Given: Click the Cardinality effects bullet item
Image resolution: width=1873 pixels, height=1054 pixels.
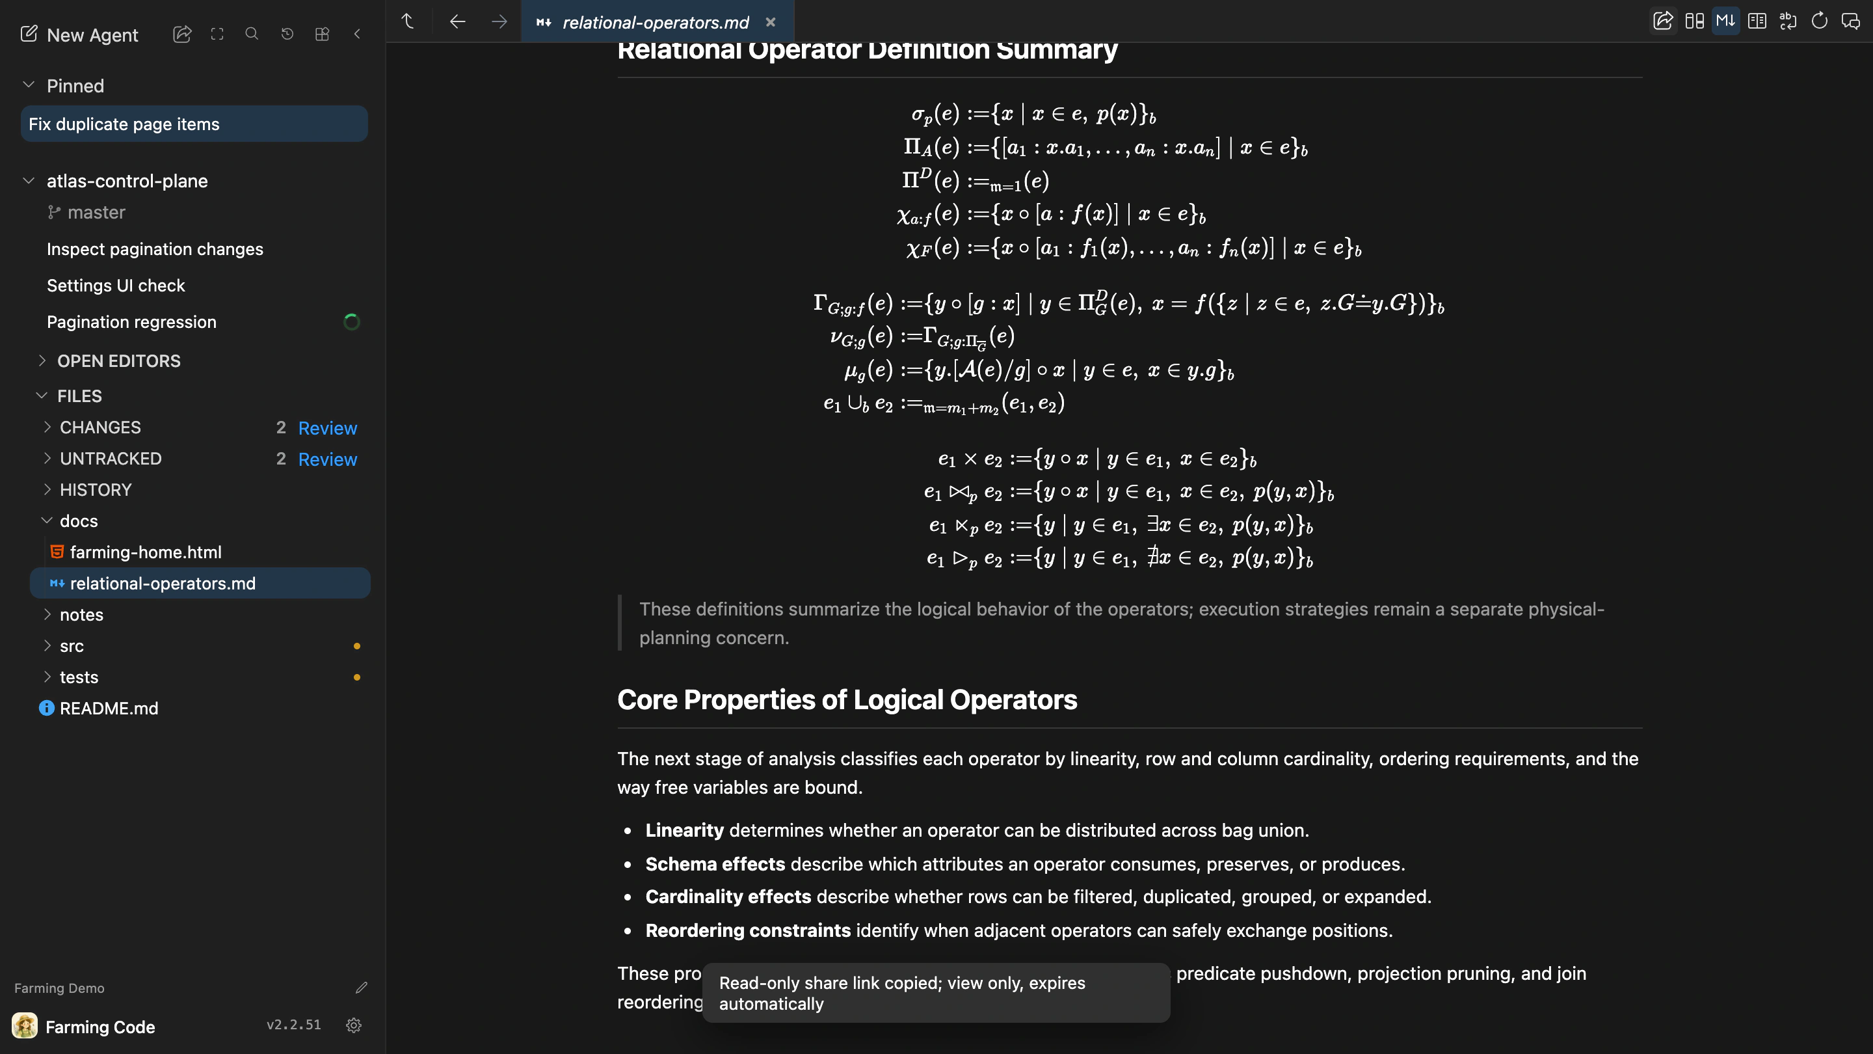Looking at the screenshot, I should pos(1039,896).
